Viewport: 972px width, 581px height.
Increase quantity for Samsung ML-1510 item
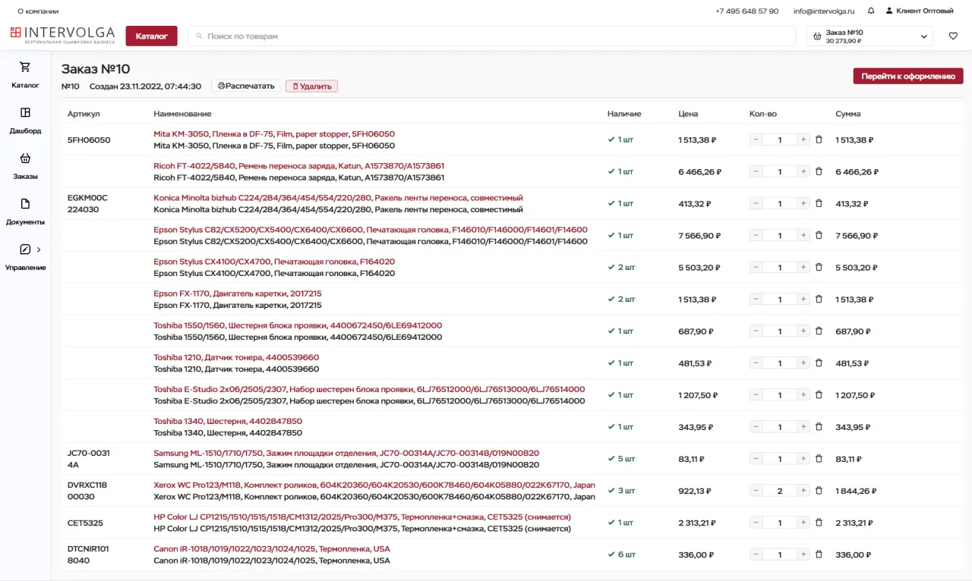pos(803,459)
